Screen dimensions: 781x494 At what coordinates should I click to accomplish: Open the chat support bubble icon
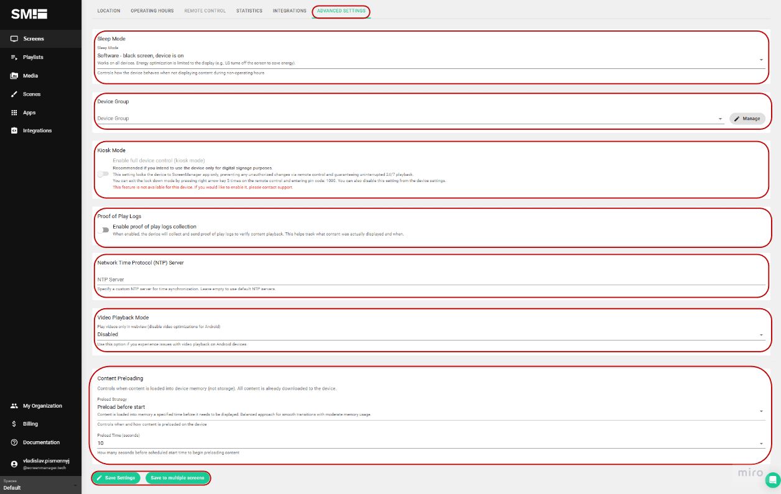pyautogui.click(x=772, y=480)
